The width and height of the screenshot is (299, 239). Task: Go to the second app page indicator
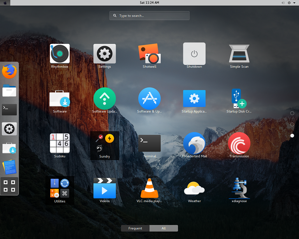click(x=292, y=124)
